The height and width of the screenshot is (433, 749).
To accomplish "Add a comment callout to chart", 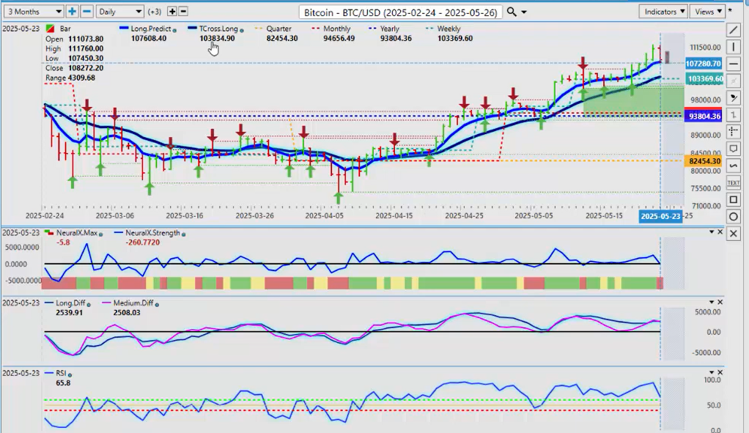I will pyautogui.click(x=733, y=149).
